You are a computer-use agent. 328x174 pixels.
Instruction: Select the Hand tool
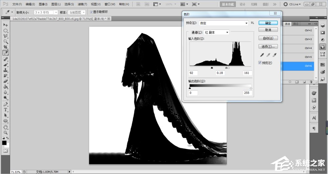pyautogui.click(x=6, y=127)
